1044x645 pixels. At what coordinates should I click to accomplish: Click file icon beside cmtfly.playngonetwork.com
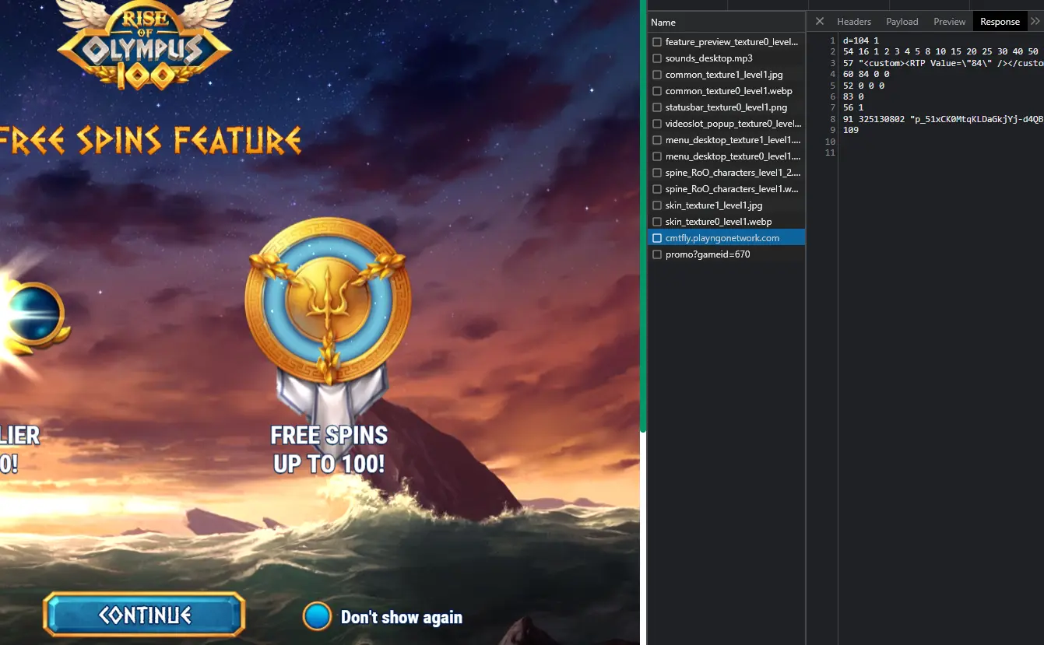tap(657, 238)
